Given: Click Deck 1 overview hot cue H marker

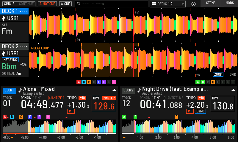Looking at the screenshot, I should tap(48, 117).
